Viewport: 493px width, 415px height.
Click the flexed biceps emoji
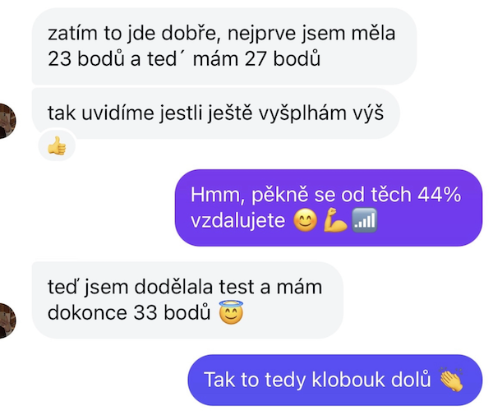[335, 220]
